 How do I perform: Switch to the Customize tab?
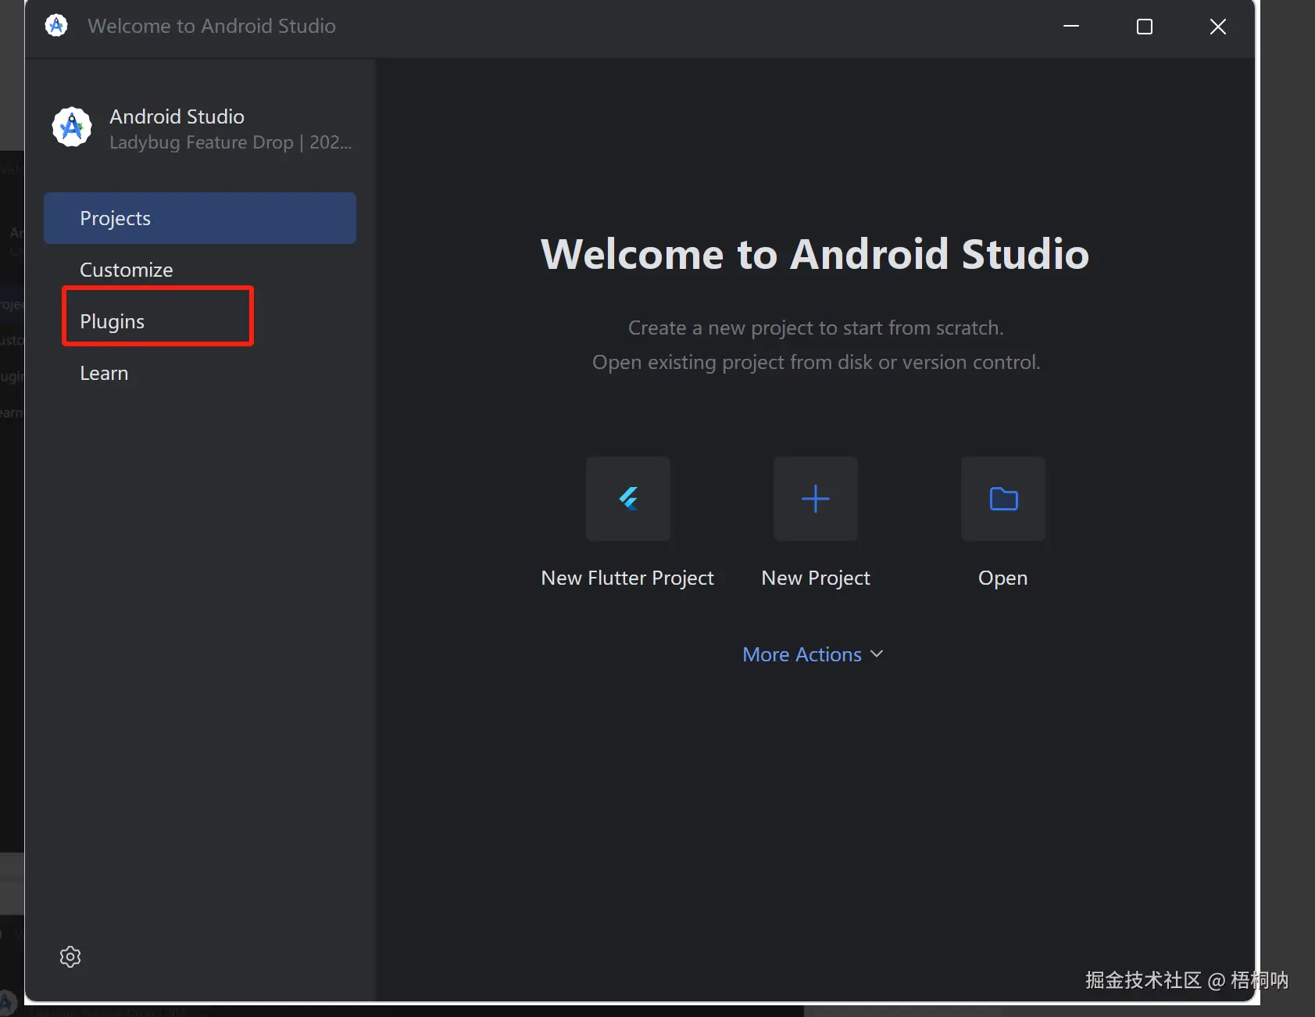click(x=200, y=270)
